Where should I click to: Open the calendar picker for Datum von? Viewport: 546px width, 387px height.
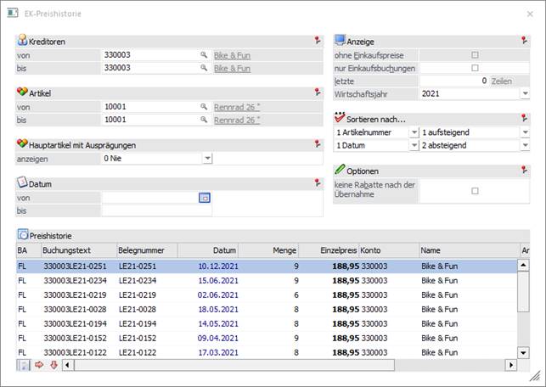tap(204, 198)
